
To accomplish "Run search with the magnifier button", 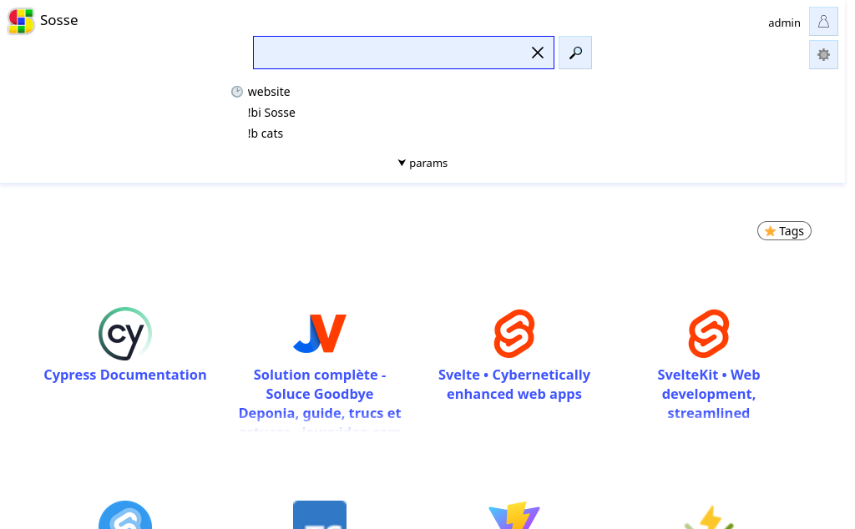I will pyautogui.click(x=575, y=53).
